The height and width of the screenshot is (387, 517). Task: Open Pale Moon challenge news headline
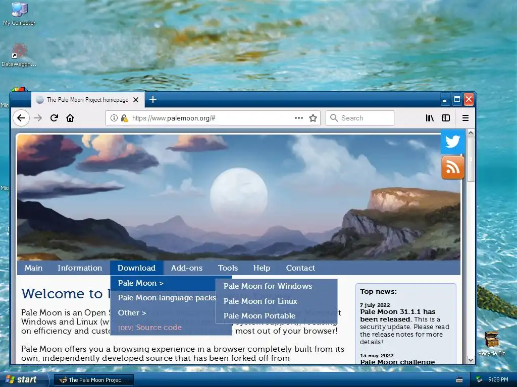397,362
